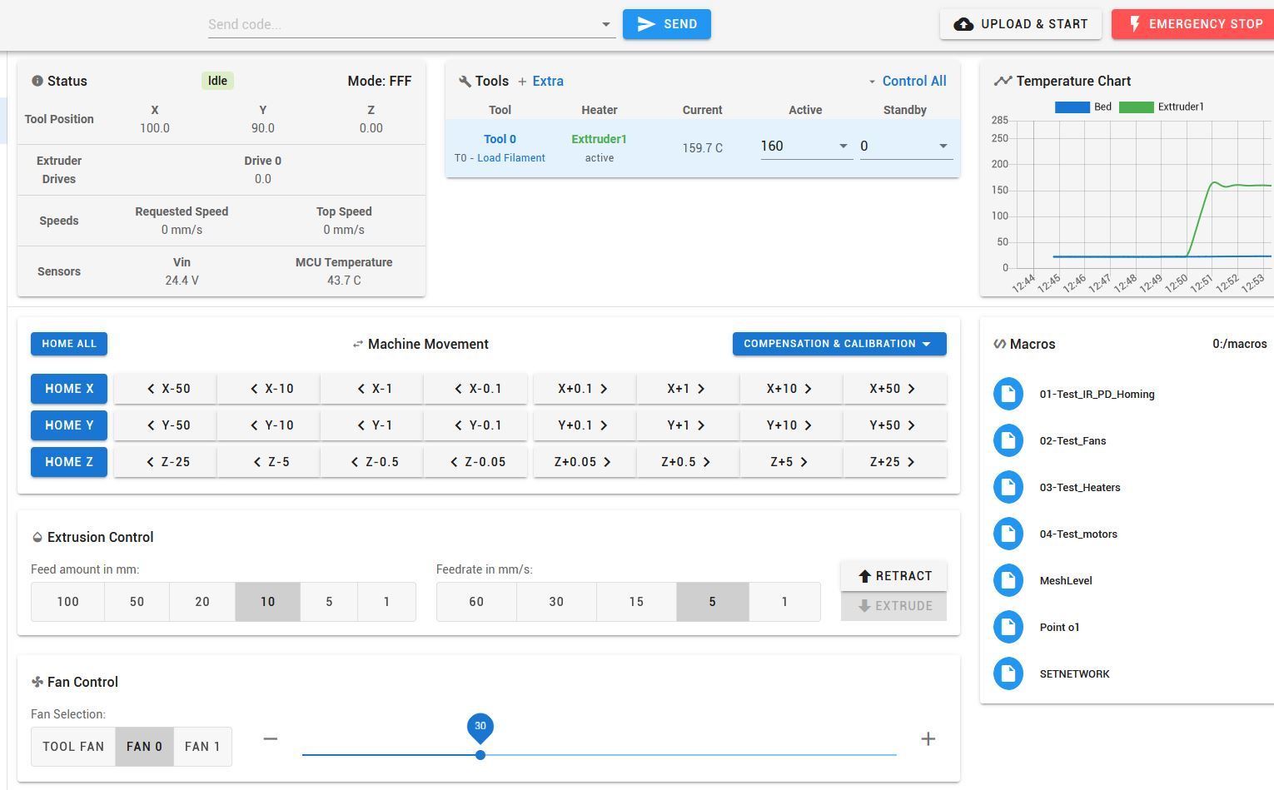The image size is (1274, 790).
Task: Click the Tool 0 link
Action: point(500,139)
